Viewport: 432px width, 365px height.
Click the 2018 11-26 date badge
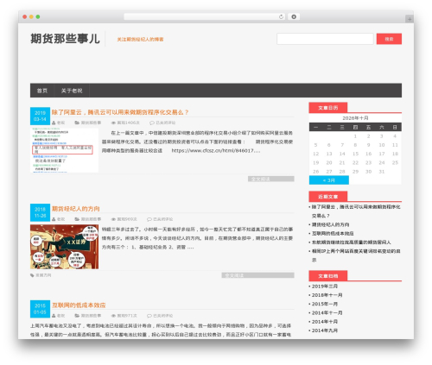pyautogui.click(x=40, y=212)
